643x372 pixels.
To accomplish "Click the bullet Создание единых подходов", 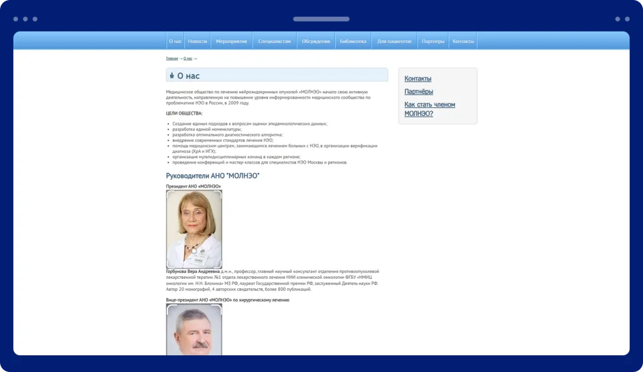I will point(250,123).
